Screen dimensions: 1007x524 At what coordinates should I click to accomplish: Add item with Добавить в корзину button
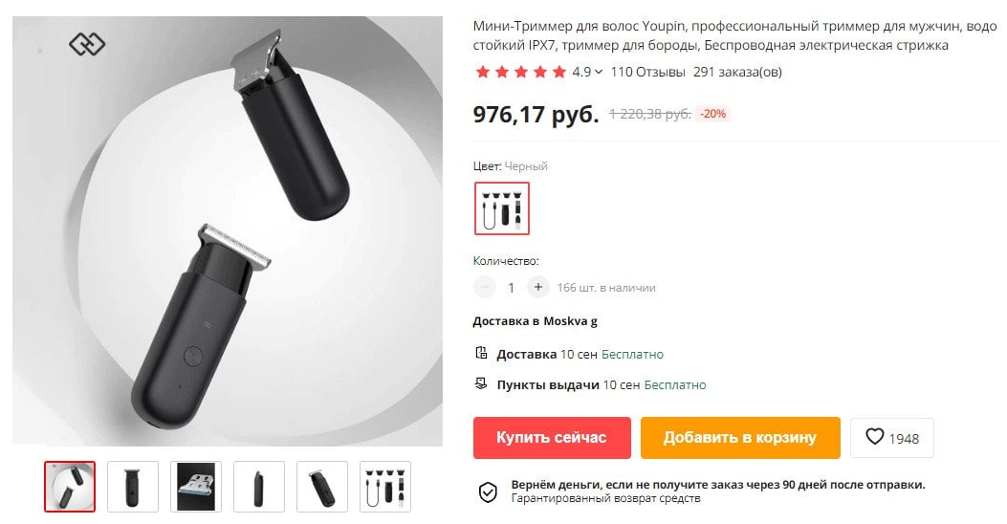(x=740, y=438)
